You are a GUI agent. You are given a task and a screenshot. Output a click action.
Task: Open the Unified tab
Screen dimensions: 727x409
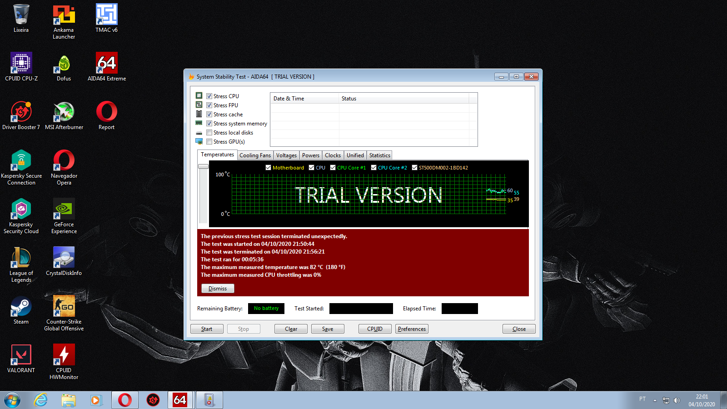(355, 155)
